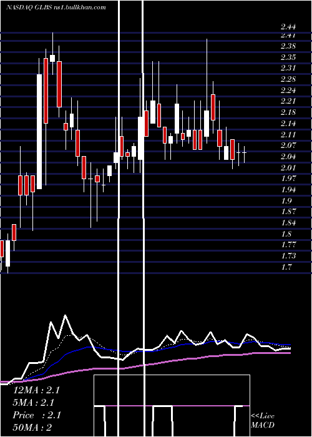Click the 1.73 price axis label

(288, 256)
